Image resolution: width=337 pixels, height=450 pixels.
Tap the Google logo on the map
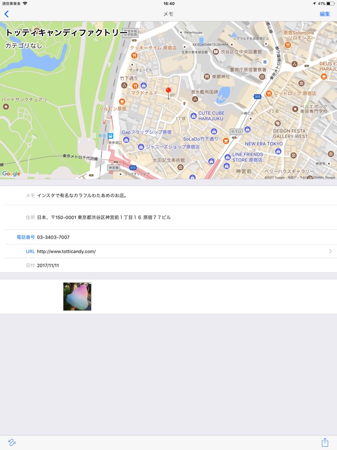click(11, 174)
